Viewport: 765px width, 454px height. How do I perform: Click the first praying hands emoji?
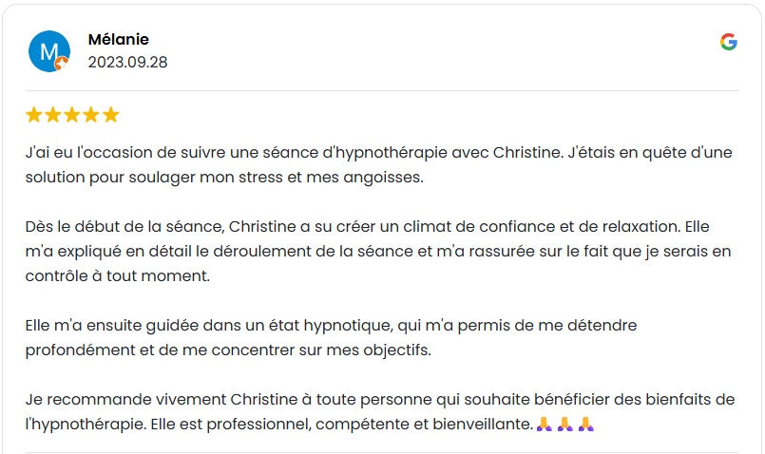coord(545,423)
